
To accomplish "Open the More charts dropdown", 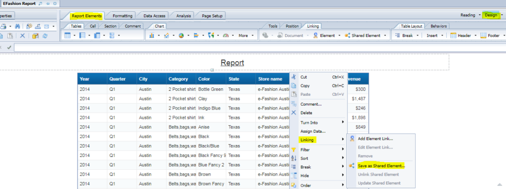I will (x=253, y=36).
